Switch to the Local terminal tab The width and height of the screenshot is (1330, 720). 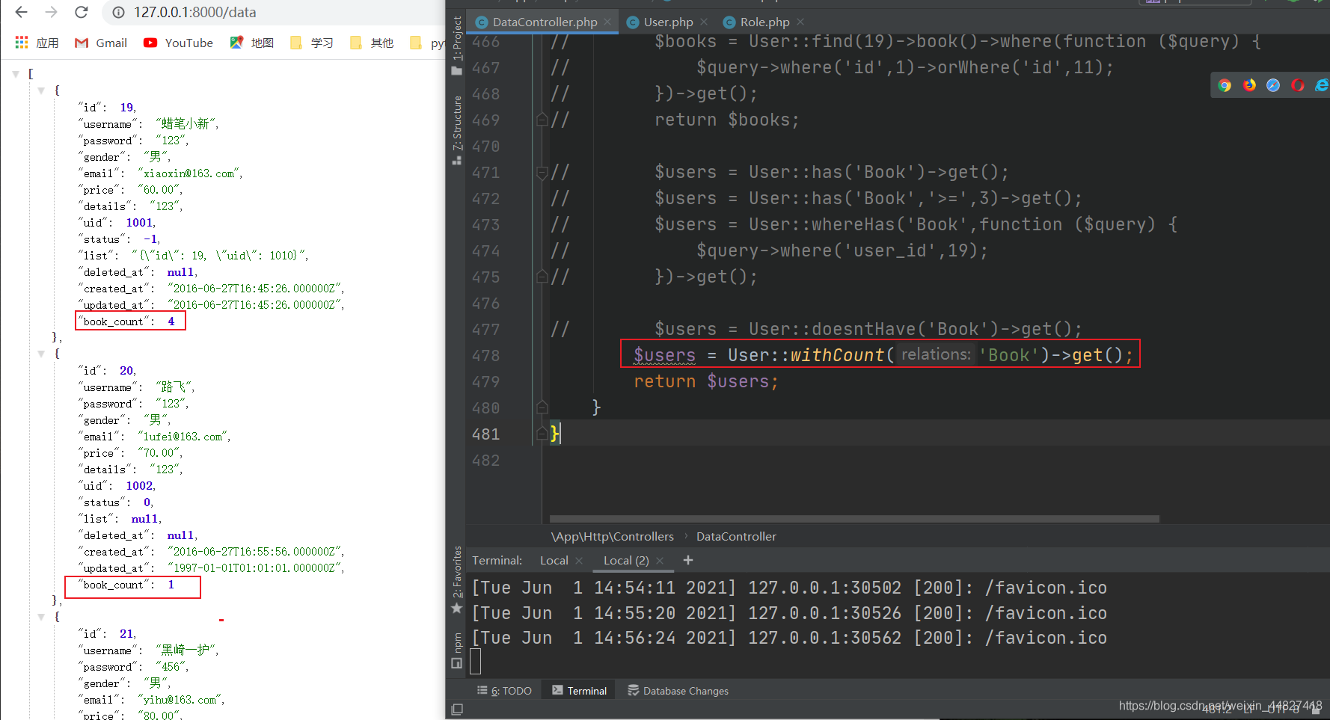click(554, 560)
